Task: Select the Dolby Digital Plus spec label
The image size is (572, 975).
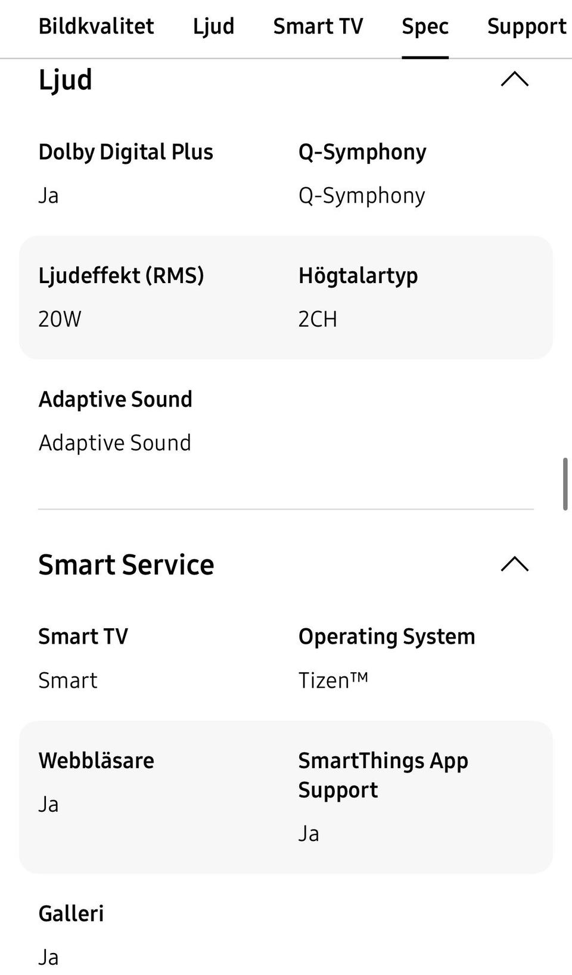Action: click(x=126, y=152)
